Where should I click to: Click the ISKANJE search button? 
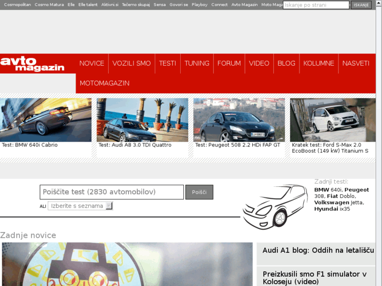[x=361, y=5]
